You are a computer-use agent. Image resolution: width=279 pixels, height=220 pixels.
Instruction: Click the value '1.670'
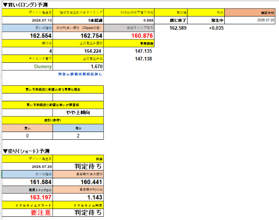78,66
